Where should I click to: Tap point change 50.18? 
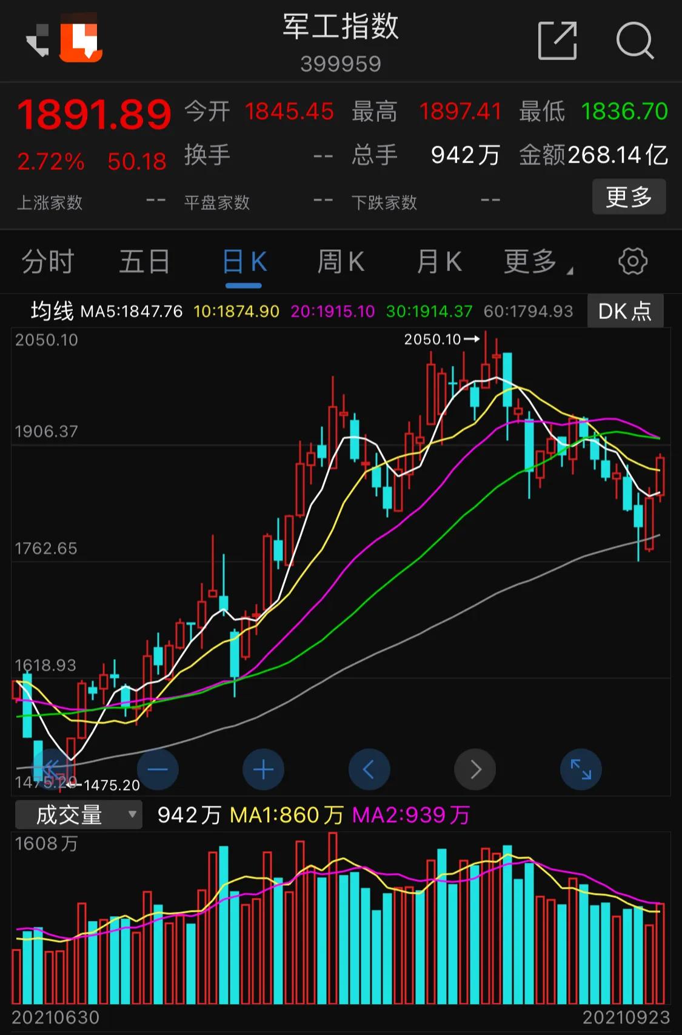(136, 161)
